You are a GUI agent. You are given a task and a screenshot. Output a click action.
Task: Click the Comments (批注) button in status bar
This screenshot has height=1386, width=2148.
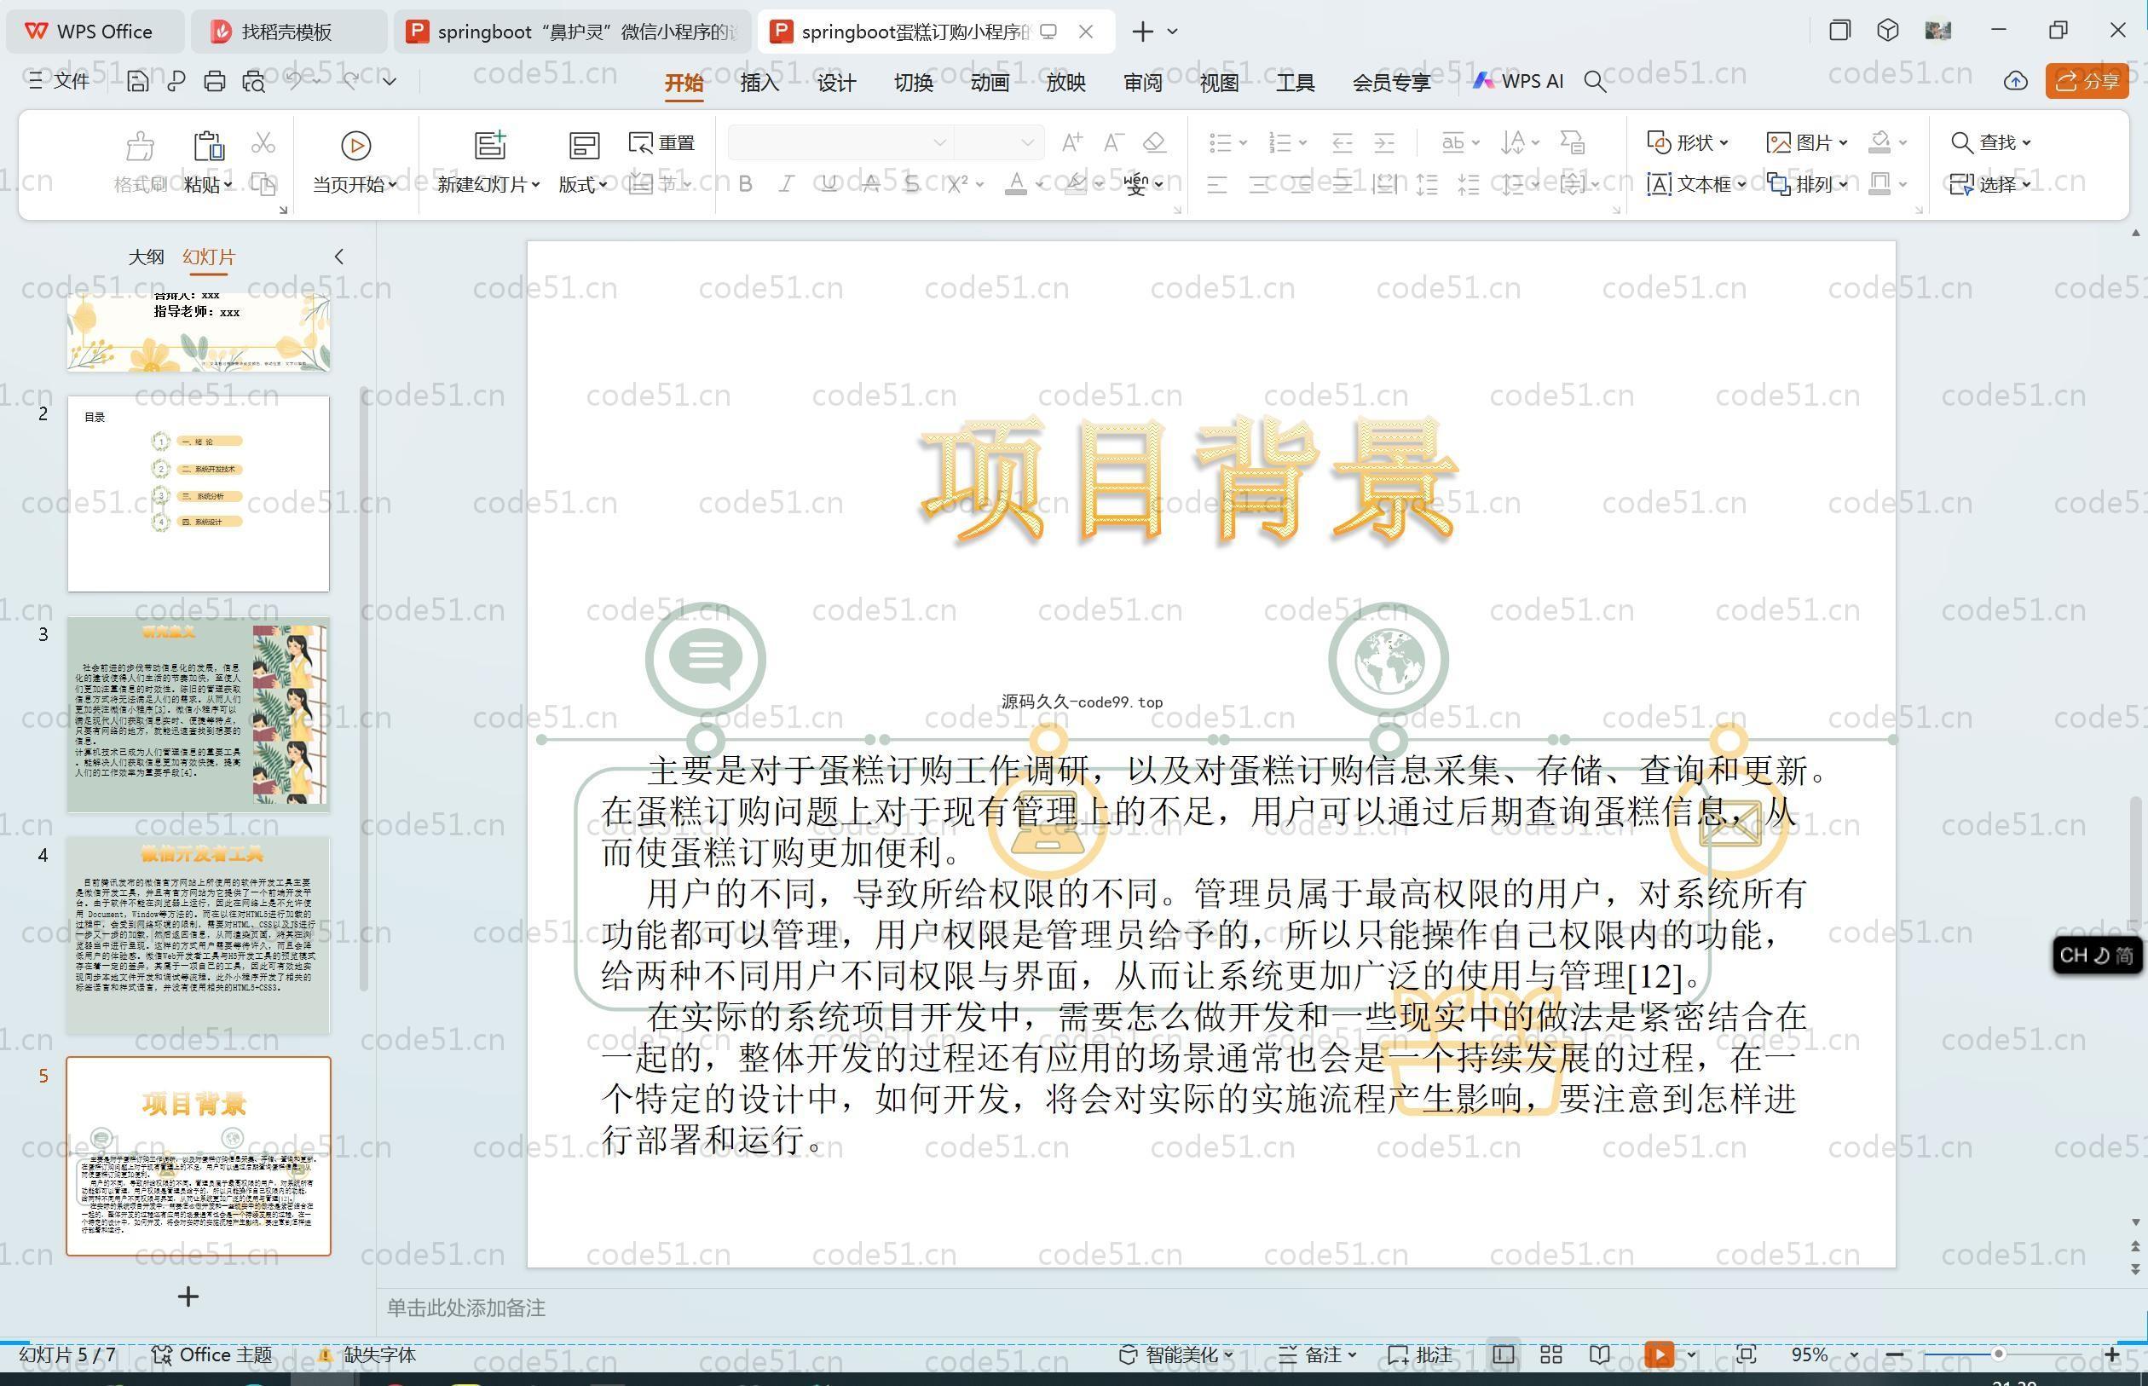click(x=1420, y=1354)
